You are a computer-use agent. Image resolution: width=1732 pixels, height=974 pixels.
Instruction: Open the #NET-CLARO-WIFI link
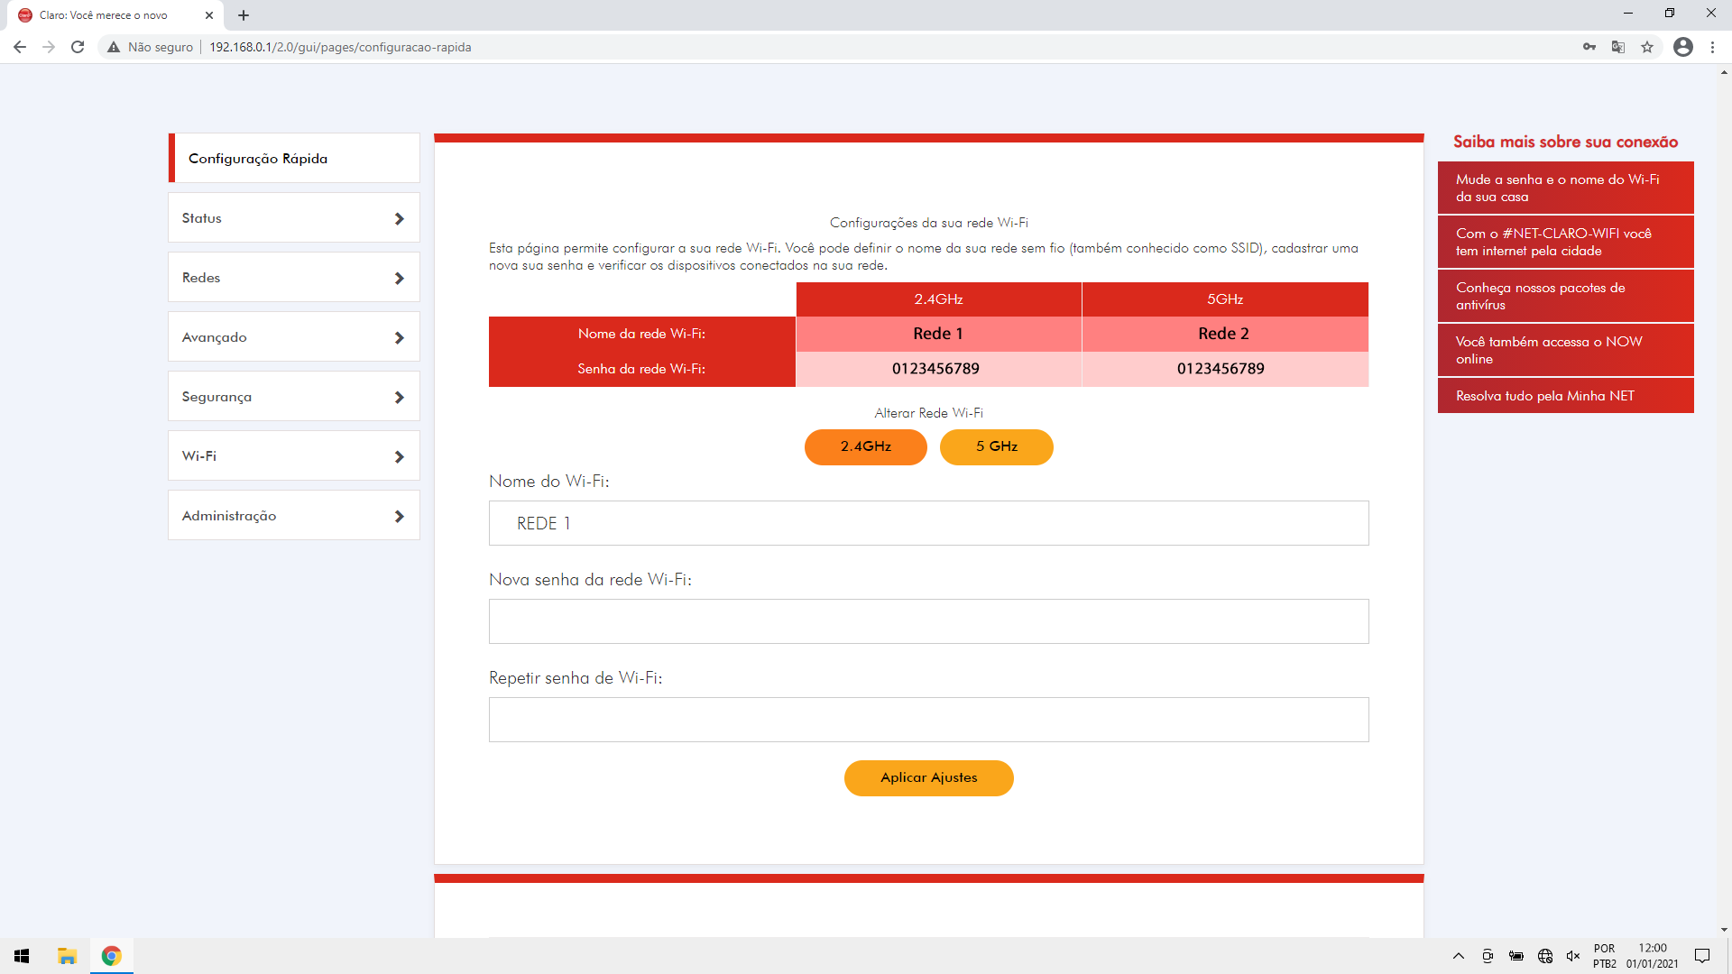(x=1565, y=242)
